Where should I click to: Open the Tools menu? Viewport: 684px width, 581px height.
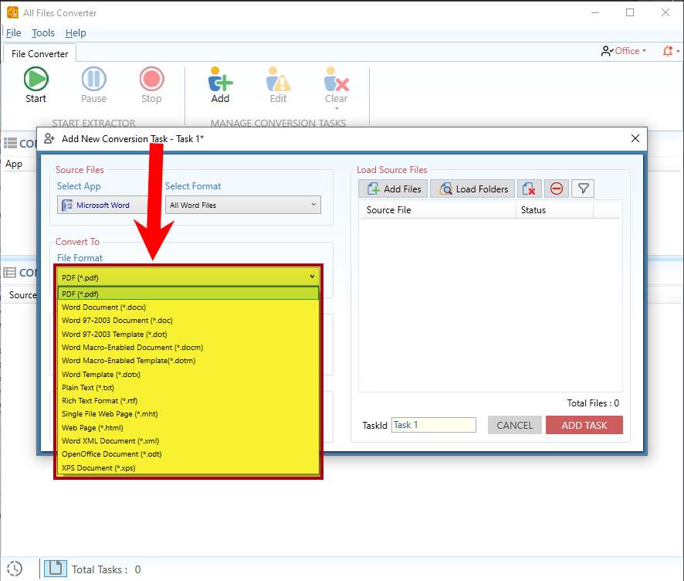click(42, 32)
